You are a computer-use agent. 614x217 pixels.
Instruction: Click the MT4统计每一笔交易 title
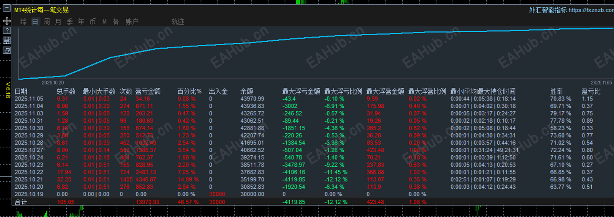(x=41, y=10)
